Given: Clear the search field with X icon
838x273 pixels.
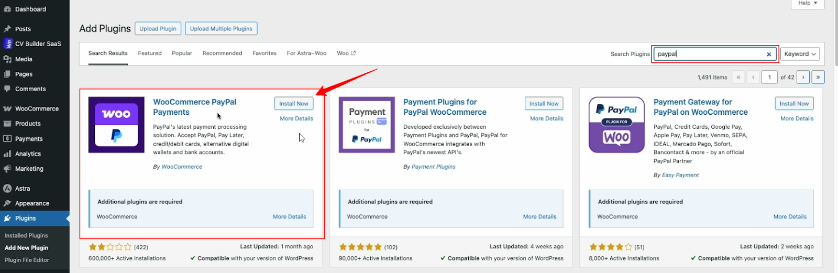Looking at the screenshot, I should coord(769,54).
